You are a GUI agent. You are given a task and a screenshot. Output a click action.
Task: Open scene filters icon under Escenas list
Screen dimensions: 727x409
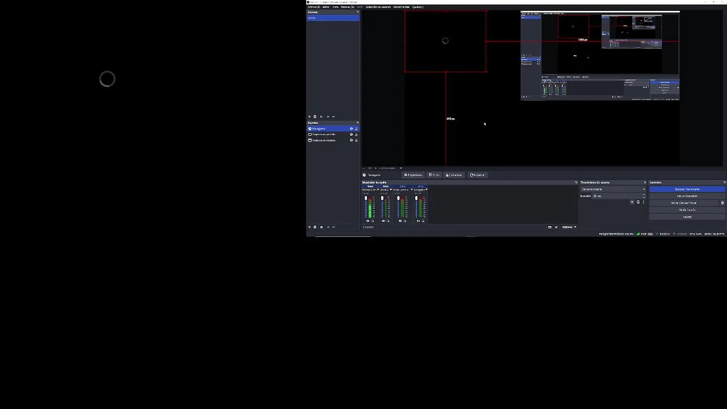(321, 116)
